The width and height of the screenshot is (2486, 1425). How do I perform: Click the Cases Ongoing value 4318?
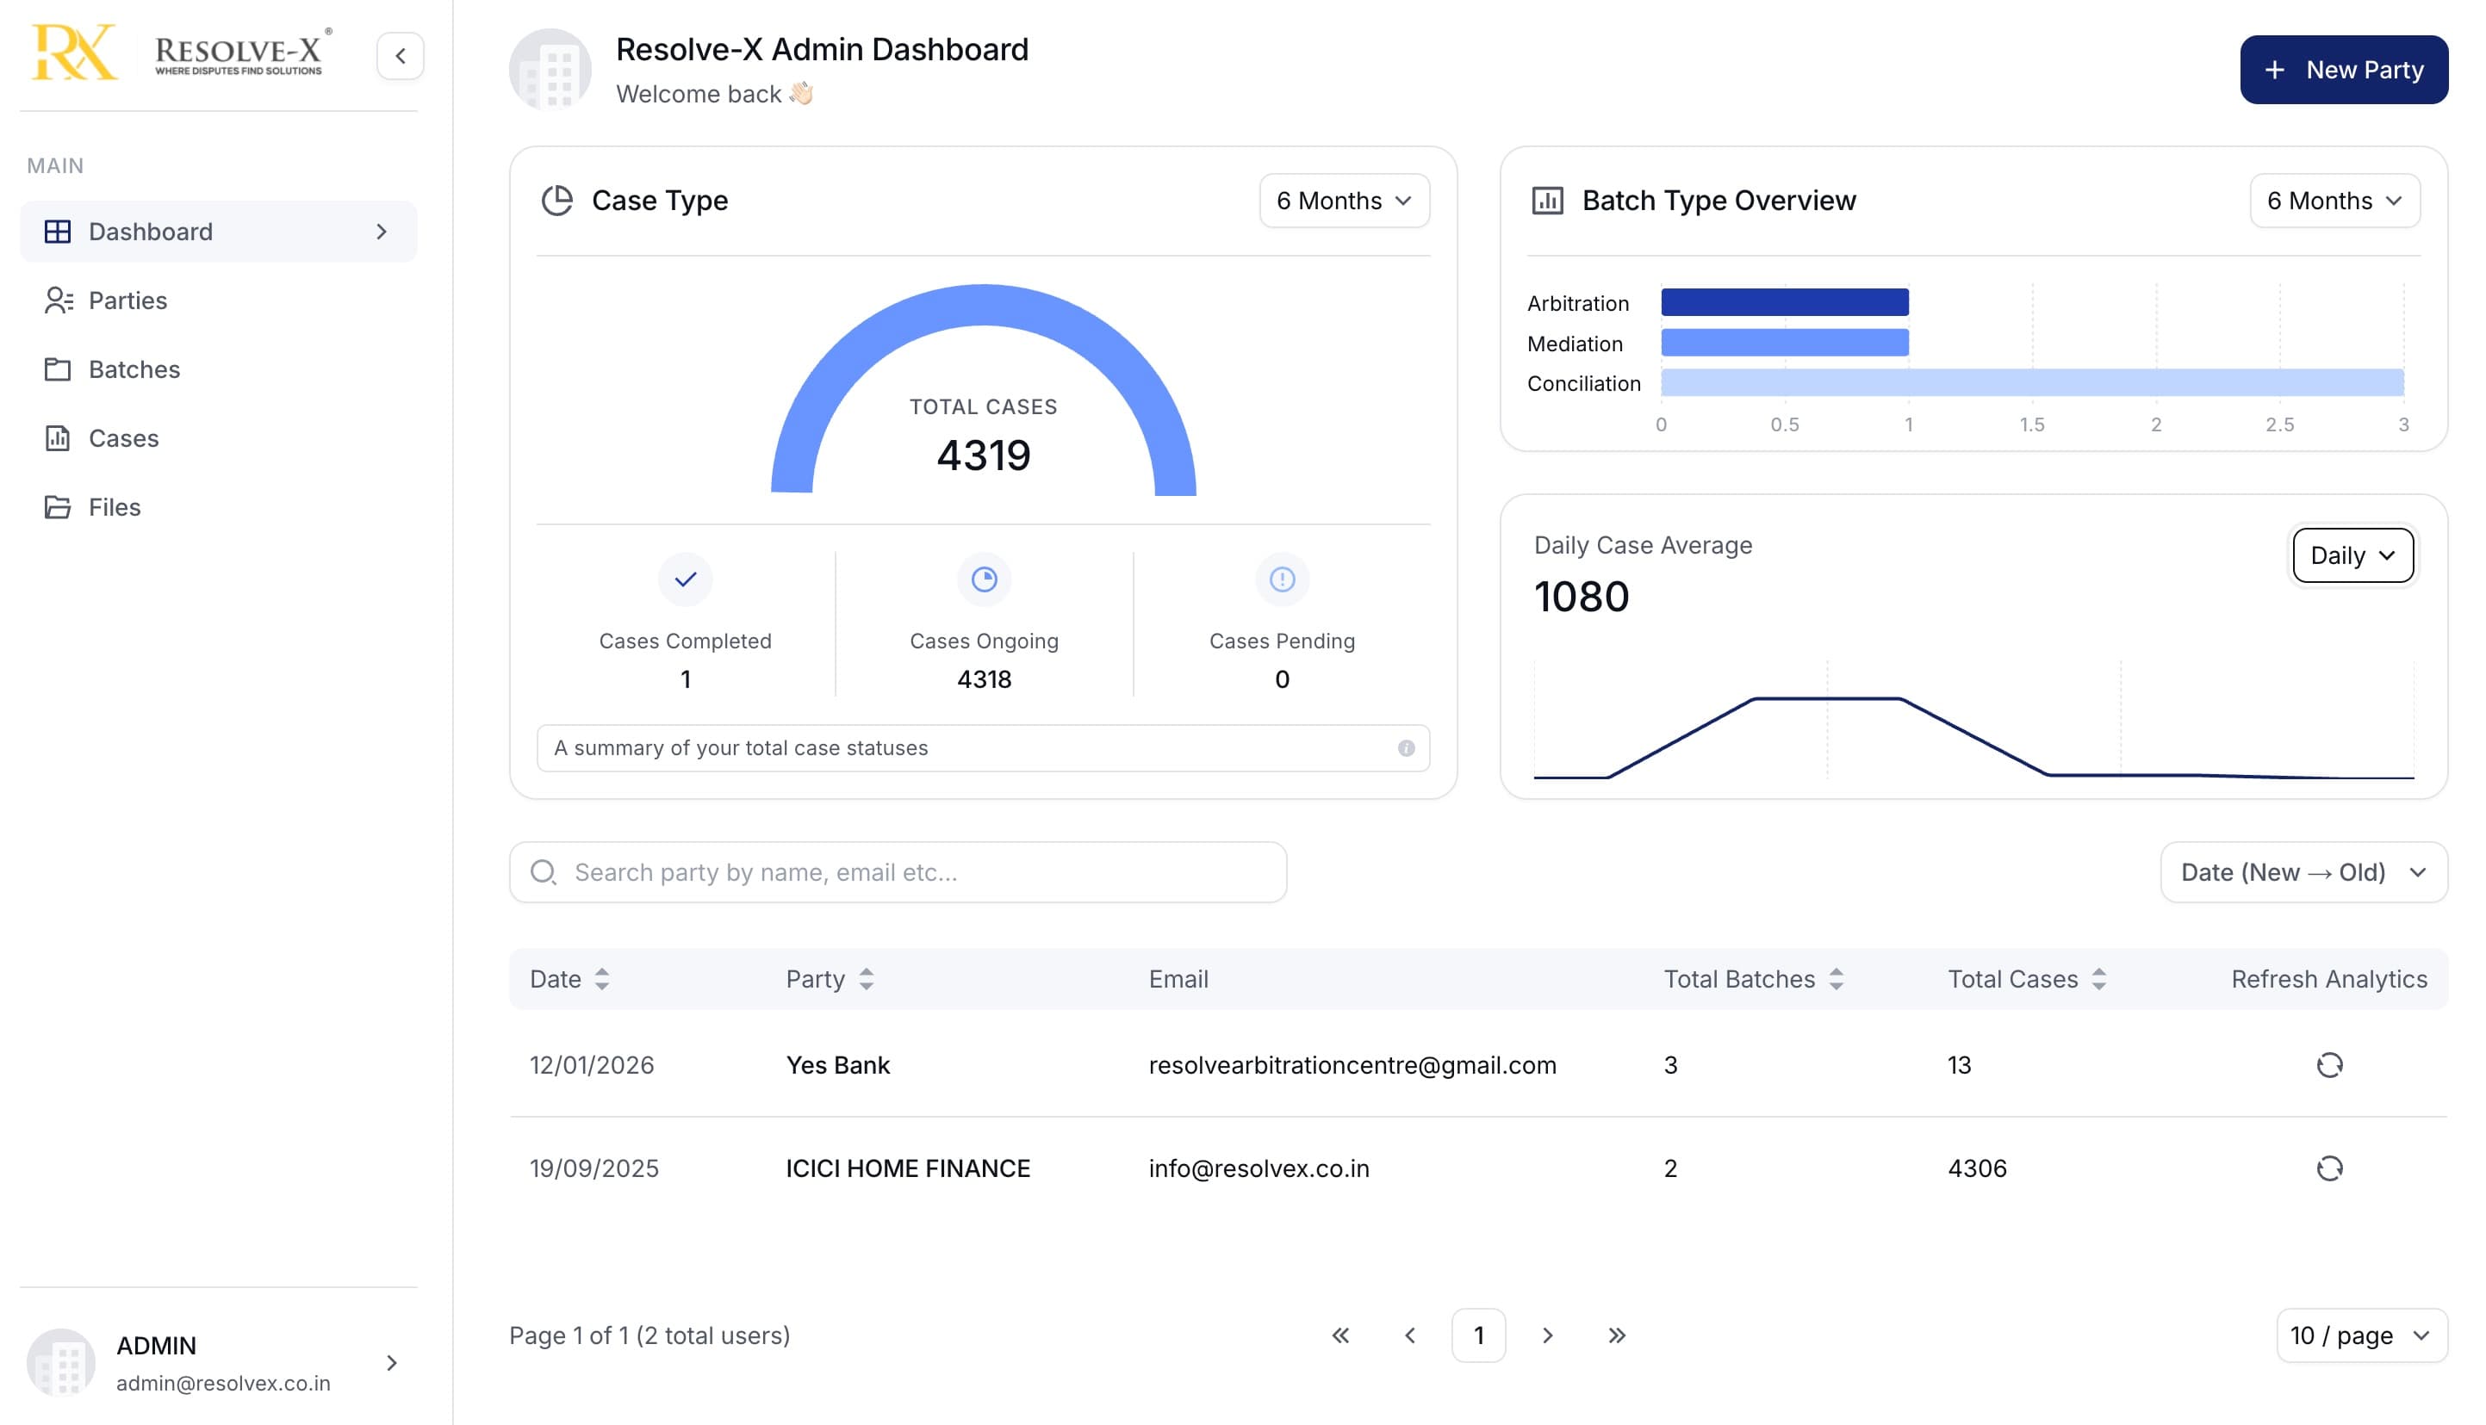[x=984, y=679]
